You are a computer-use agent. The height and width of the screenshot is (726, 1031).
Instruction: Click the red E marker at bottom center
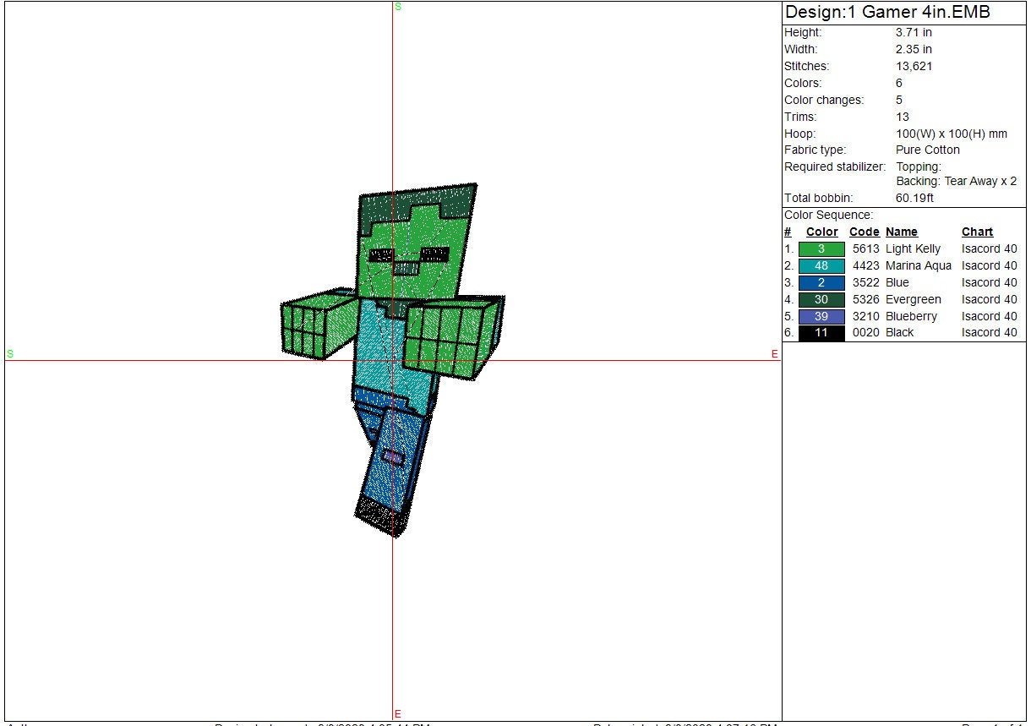pos(397,714)
